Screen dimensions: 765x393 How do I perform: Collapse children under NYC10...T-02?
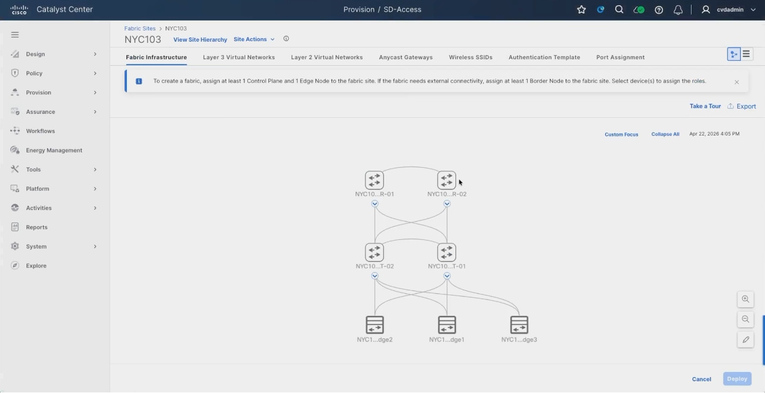[x=374, y=276]
